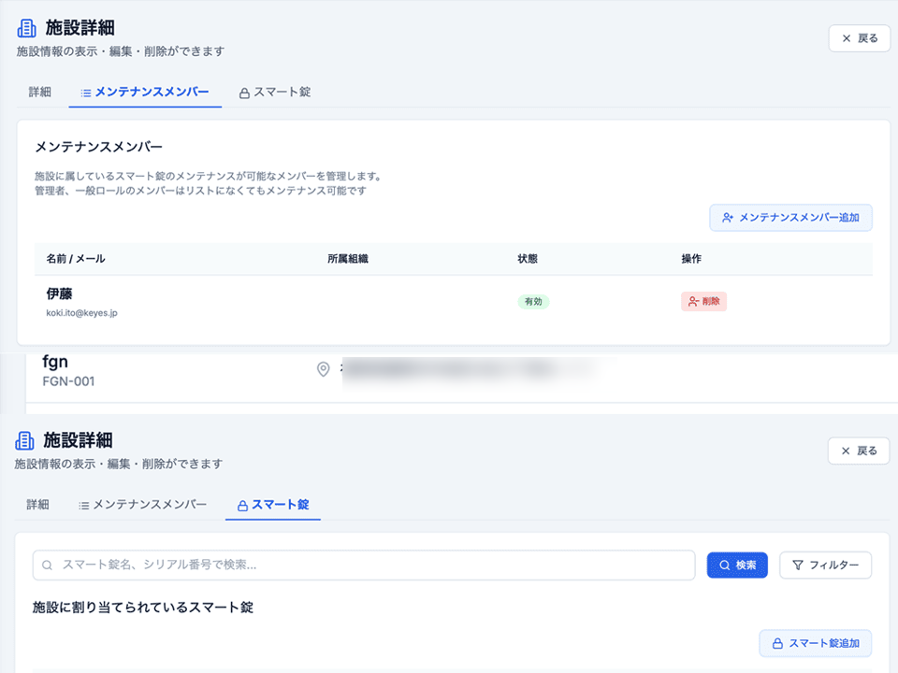
Task: Click the location pin icon next to fgn
Action: tap(324, 369)
